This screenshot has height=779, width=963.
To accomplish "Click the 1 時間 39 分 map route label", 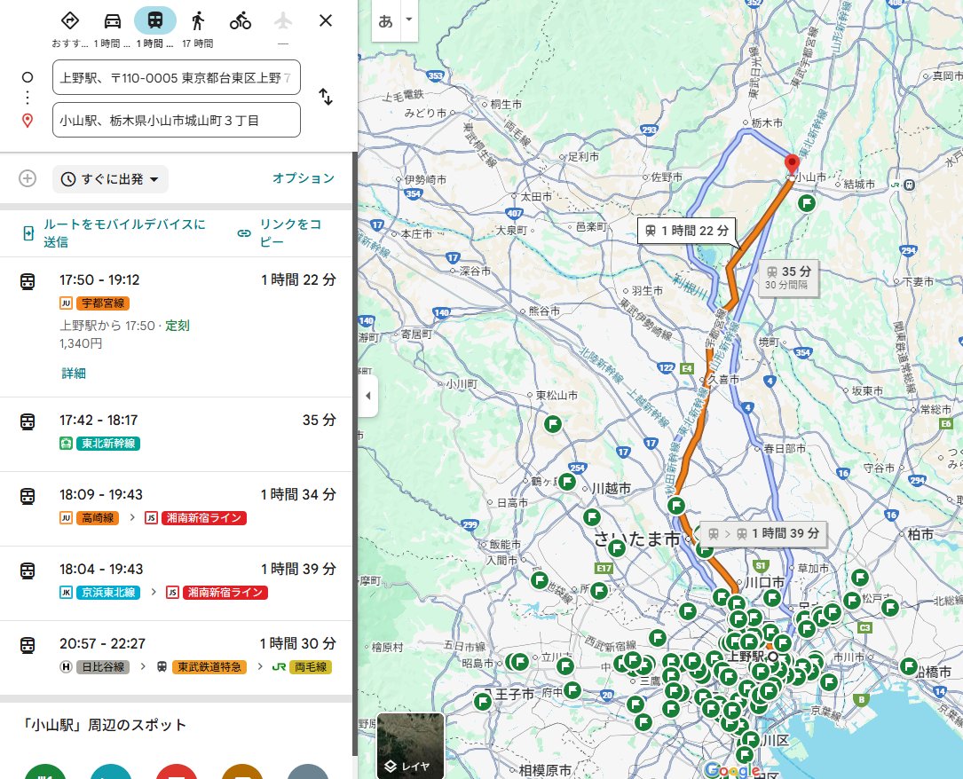I will (763, 533).
